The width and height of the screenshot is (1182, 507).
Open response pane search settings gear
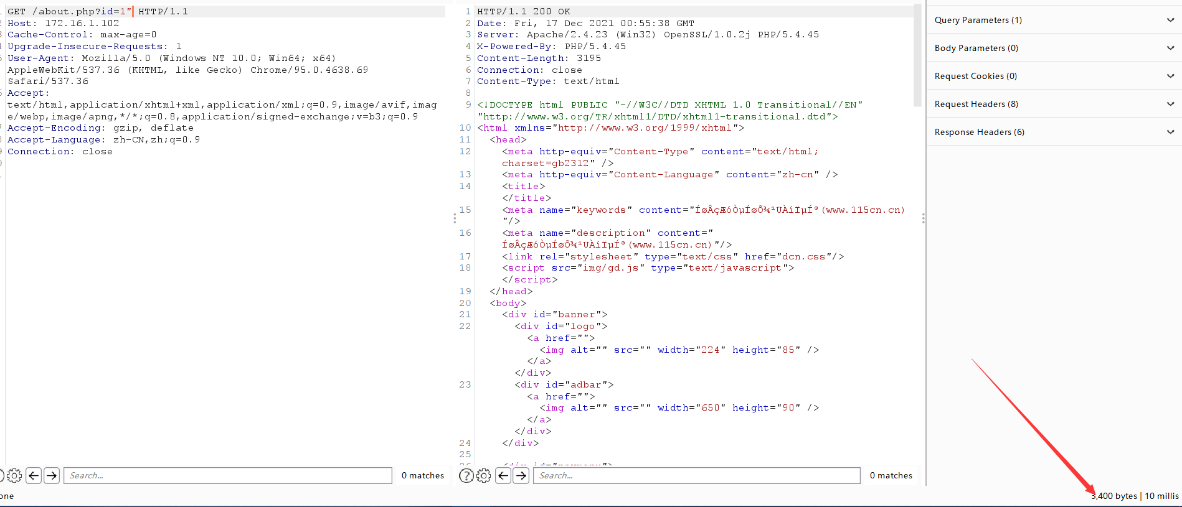click(x=484, y=476)
